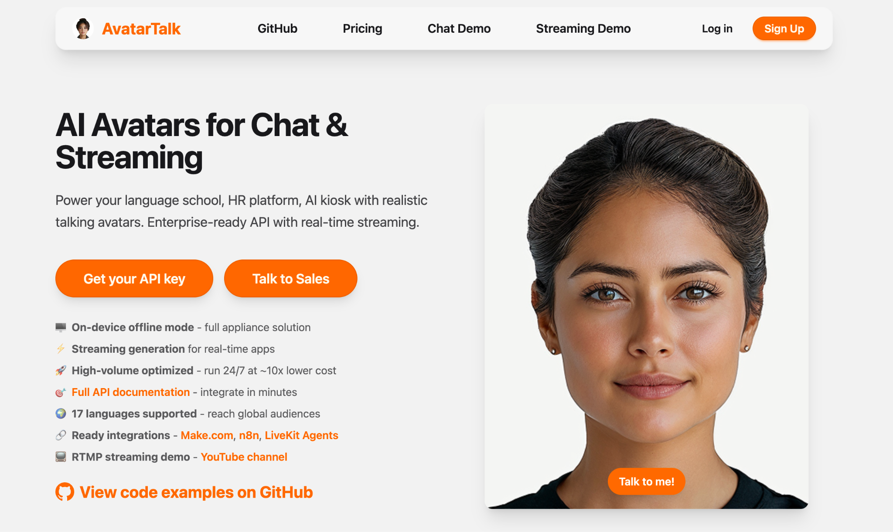
Task: Click the monitor icon beside On-device offline mode
Action: point(61,327)
